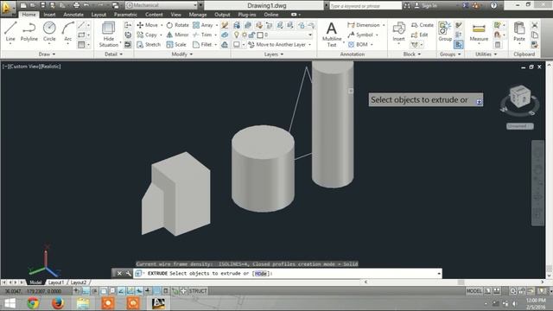The image size is (553, 311).
Task: Open Google Chrome from the taskbar
Action: coord(33,303)
